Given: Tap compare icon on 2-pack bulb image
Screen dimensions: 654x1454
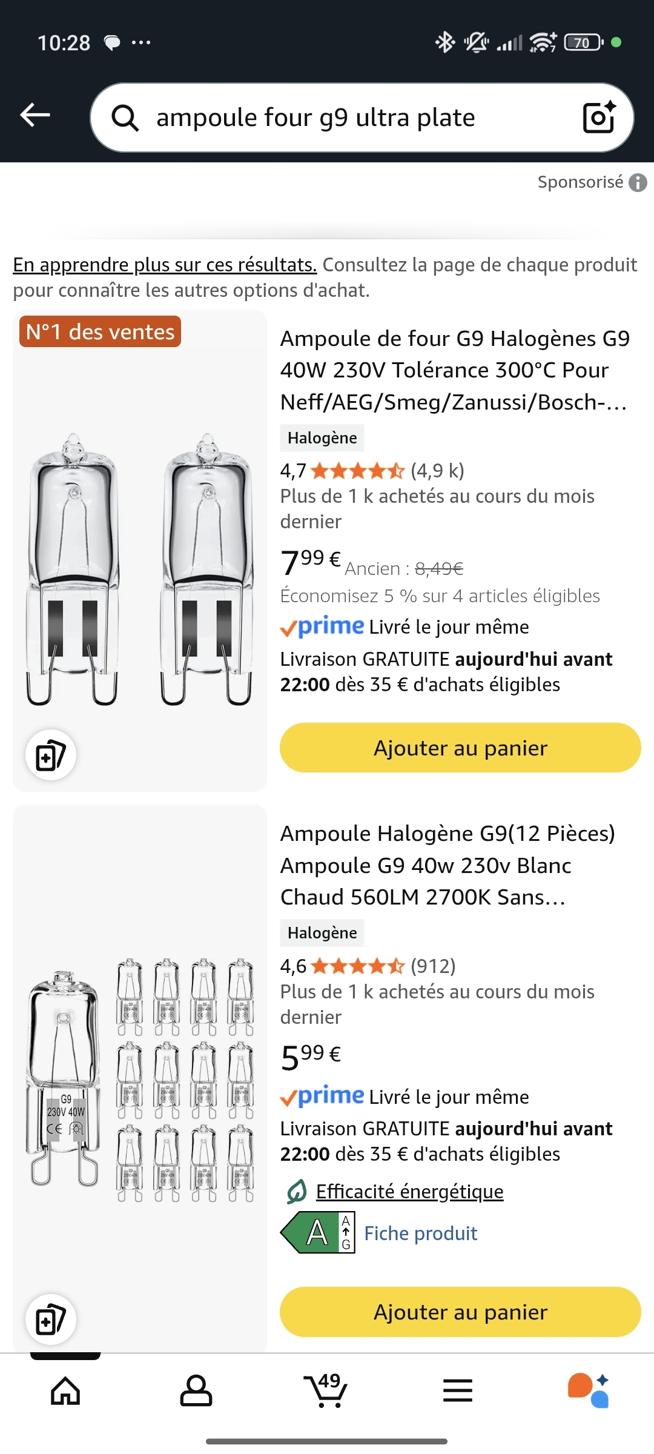Looking at the screenshot, I should 51,755.
